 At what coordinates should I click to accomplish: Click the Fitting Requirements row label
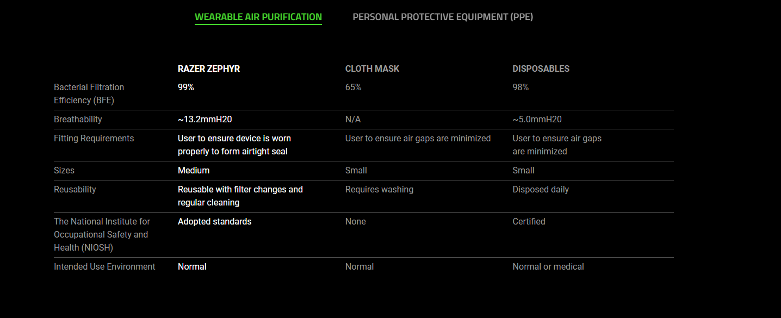click(x=94, y=139)
